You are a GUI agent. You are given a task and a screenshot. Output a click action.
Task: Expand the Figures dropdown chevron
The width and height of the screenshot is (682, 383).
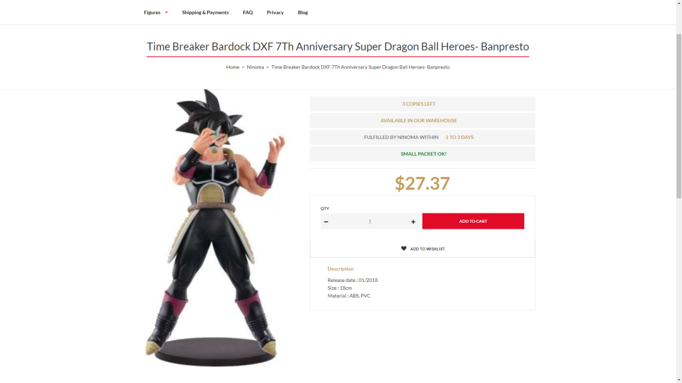pyautogui.click(x=166, y=12)
